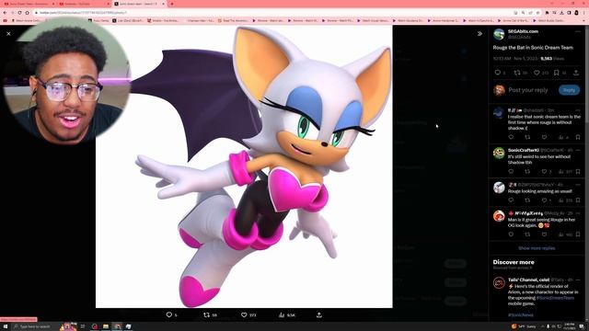This screenshot has width=589, height=331.
Task: Share the SEGAbits post in sidebar
Action: [x=576, y=73]
